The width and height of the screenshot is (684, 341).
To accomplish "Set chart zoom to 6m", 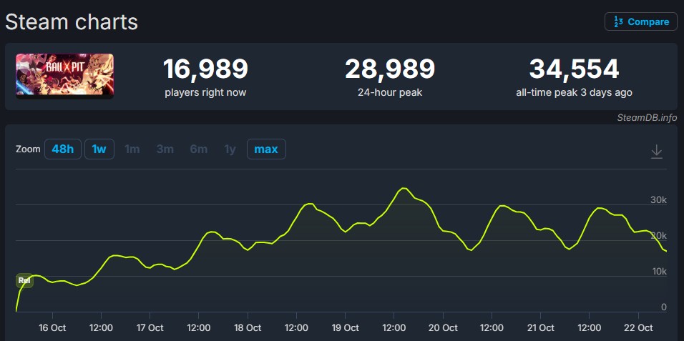I will (198, 149).
